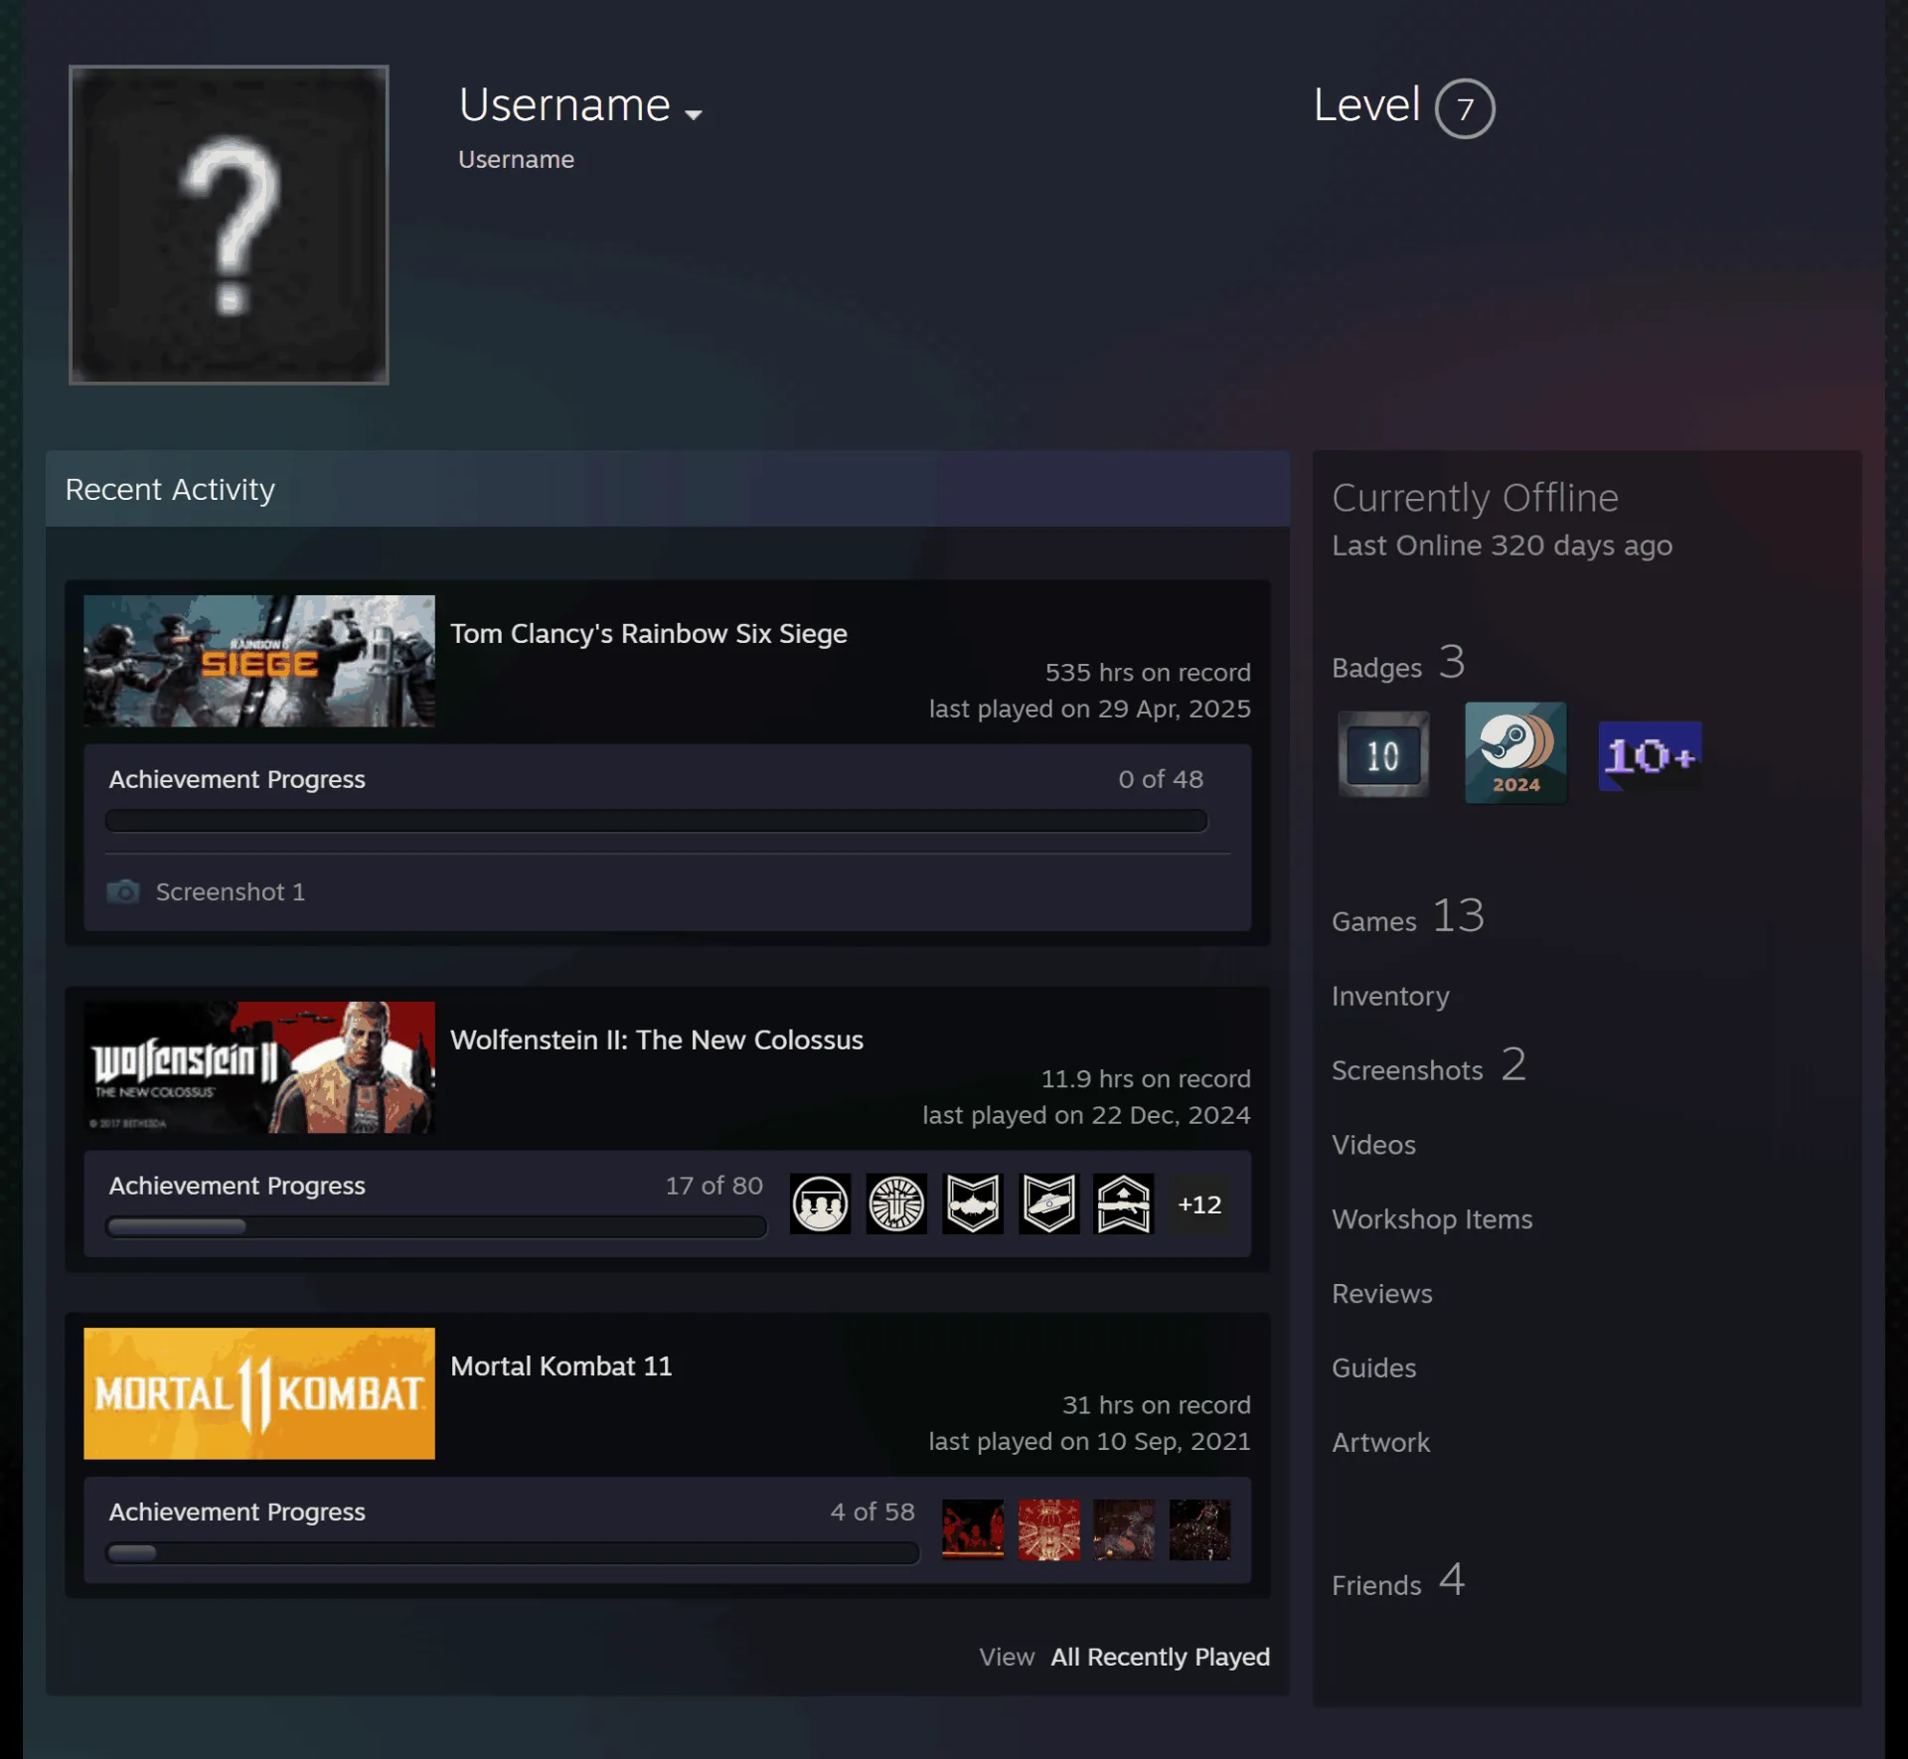Screen dimensions: 1908x1759
Task: Open the Artwork link
Action: (1380, 1443)
